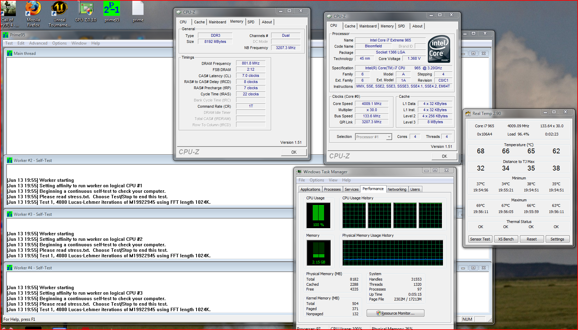Click the first CPU Usage History core graph
This screenshot has width=578, height=330.
(x=354, y=215)
